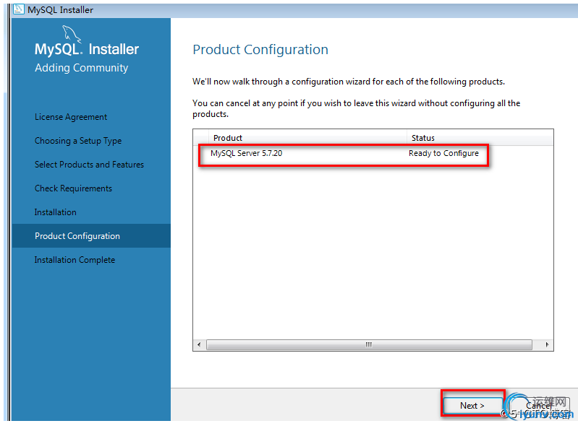The image size is (578, 426).
Task: Select the License Agreement step
Action: click(71, 117)
